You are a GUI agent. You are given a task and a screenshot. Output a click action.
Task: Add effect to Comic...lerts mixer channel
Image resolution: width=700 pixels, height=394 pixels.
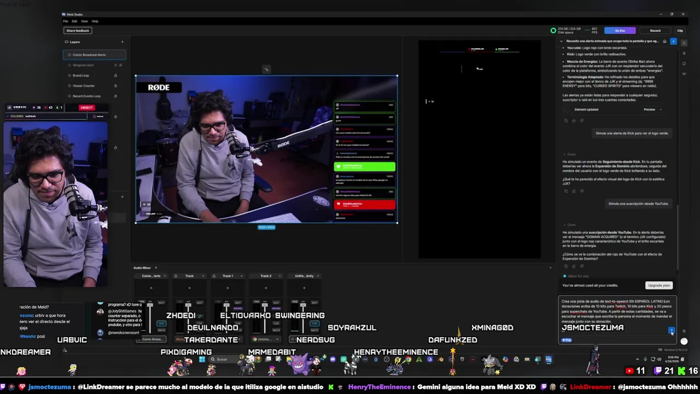coord(151,288)
